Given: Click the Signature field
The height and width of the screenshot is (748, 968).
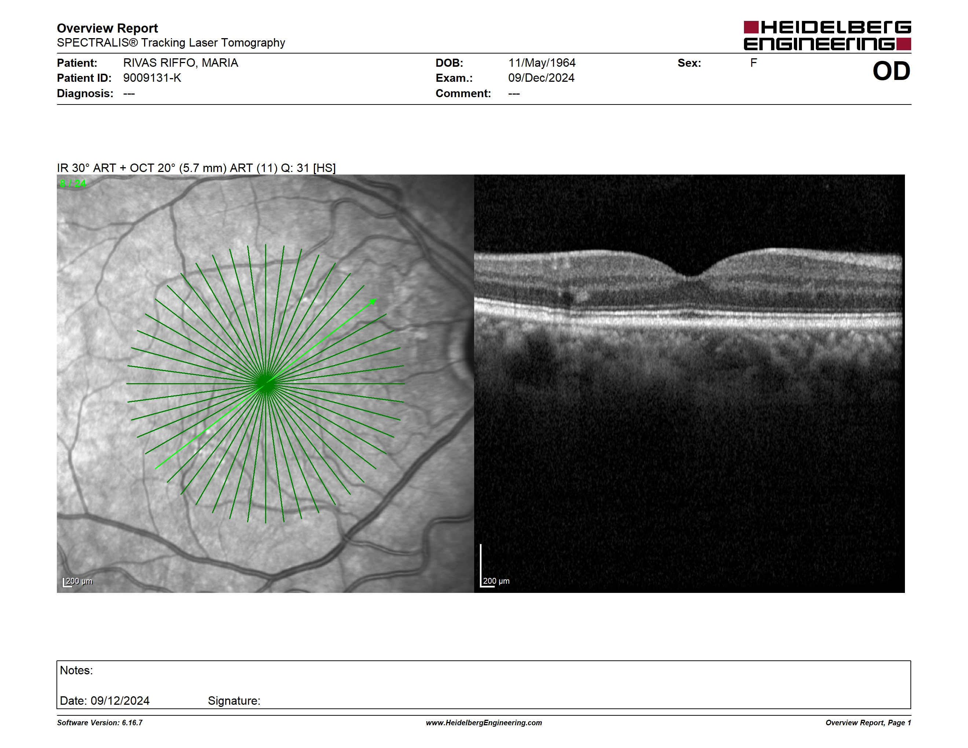Looking at the screenshot, I should pos(234,701).
